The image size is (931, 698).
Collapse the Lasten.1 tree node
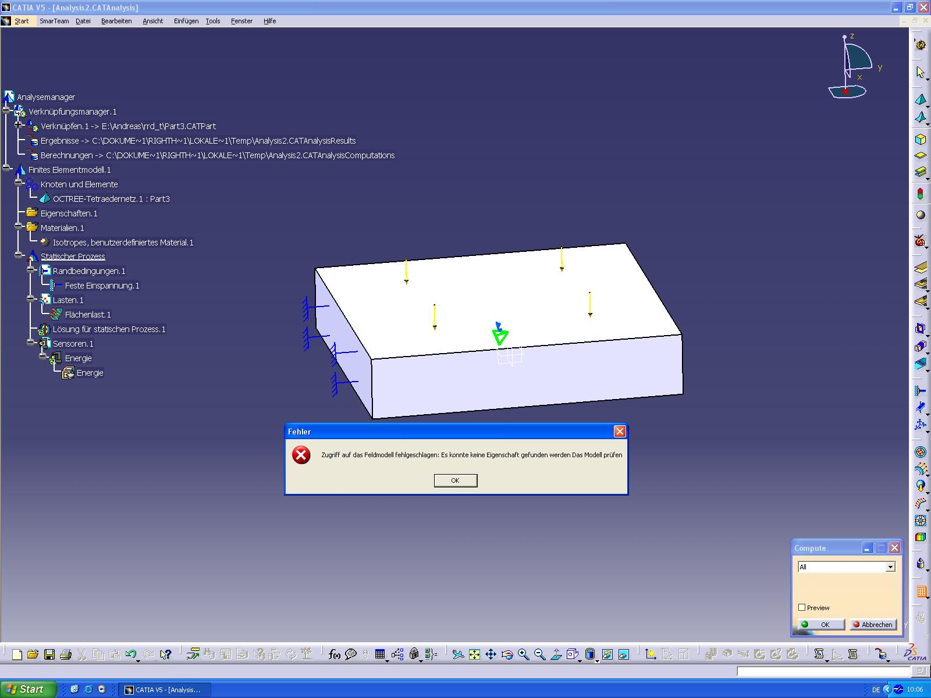[31, 298]
